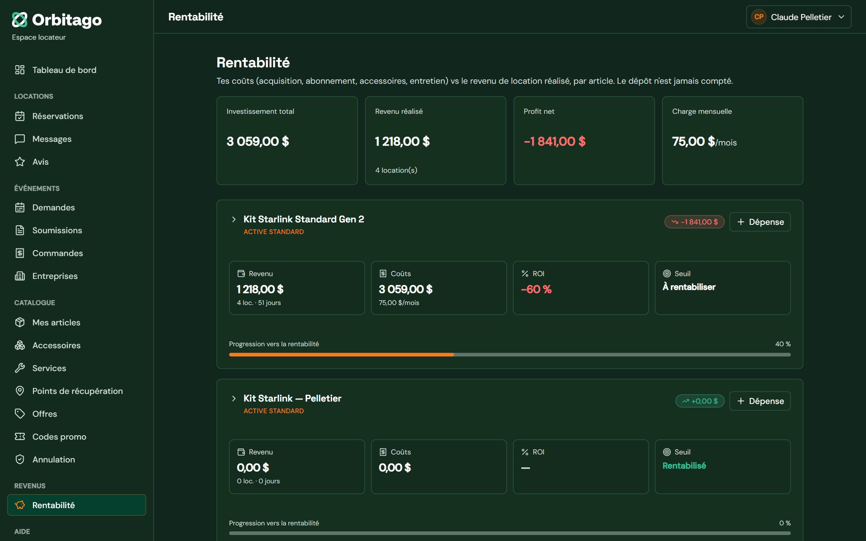Screen dimensions: 866x541
Task: Click the Coûts icon in Kit Starlink — Pelletier
Action: pos(383,452)
